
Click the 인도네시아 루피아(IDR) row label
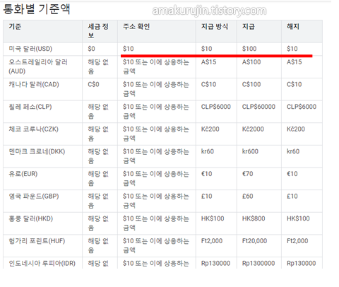coord(42,264)
